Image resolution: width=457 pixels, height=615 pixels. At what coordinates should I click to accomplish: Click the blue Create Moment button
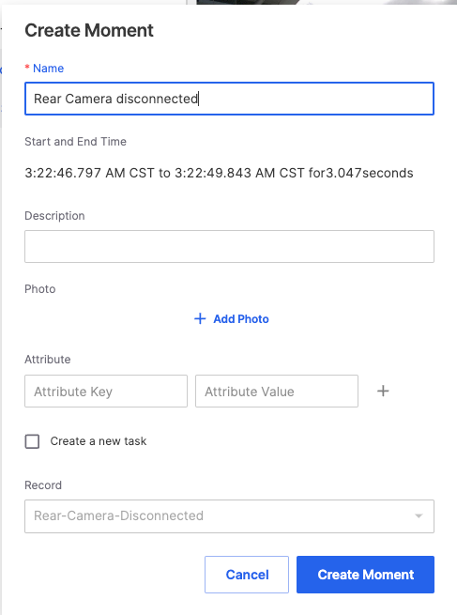click(x=365, y=575)
